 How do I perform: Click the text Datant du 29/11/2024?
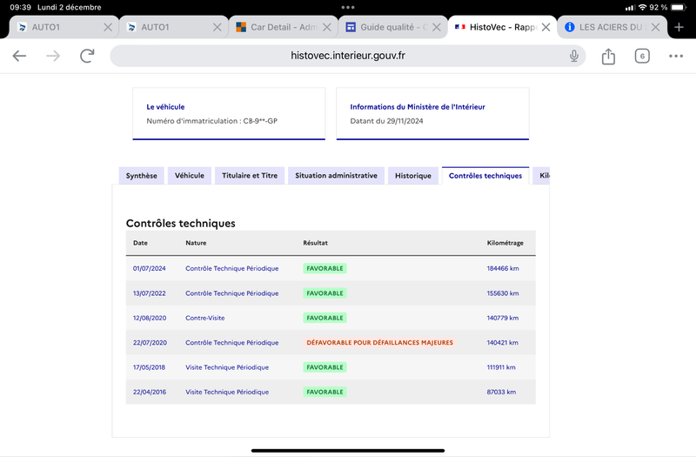386,121
